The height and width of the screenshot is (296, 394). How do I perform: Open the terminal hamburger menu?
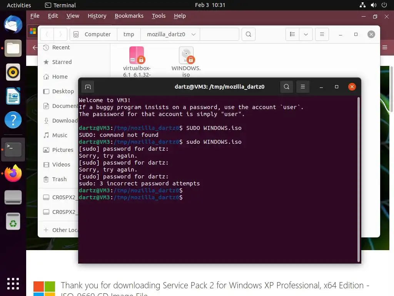tap(303, 87)
